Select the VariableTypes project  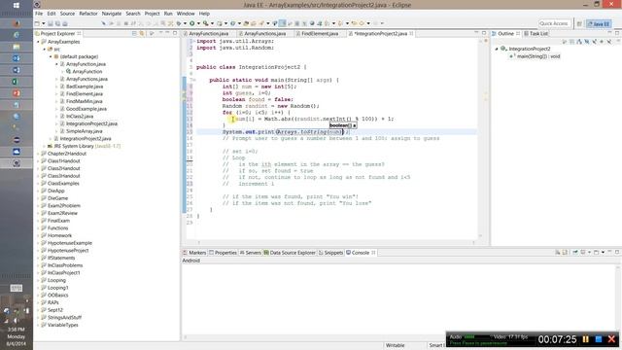coord(62,325)
